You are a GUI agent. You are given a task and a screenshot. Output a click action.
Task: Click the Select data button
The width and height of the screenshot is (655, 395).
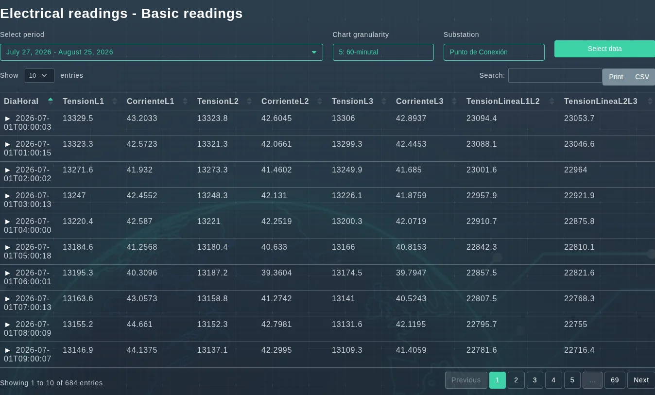coord(604,49)
